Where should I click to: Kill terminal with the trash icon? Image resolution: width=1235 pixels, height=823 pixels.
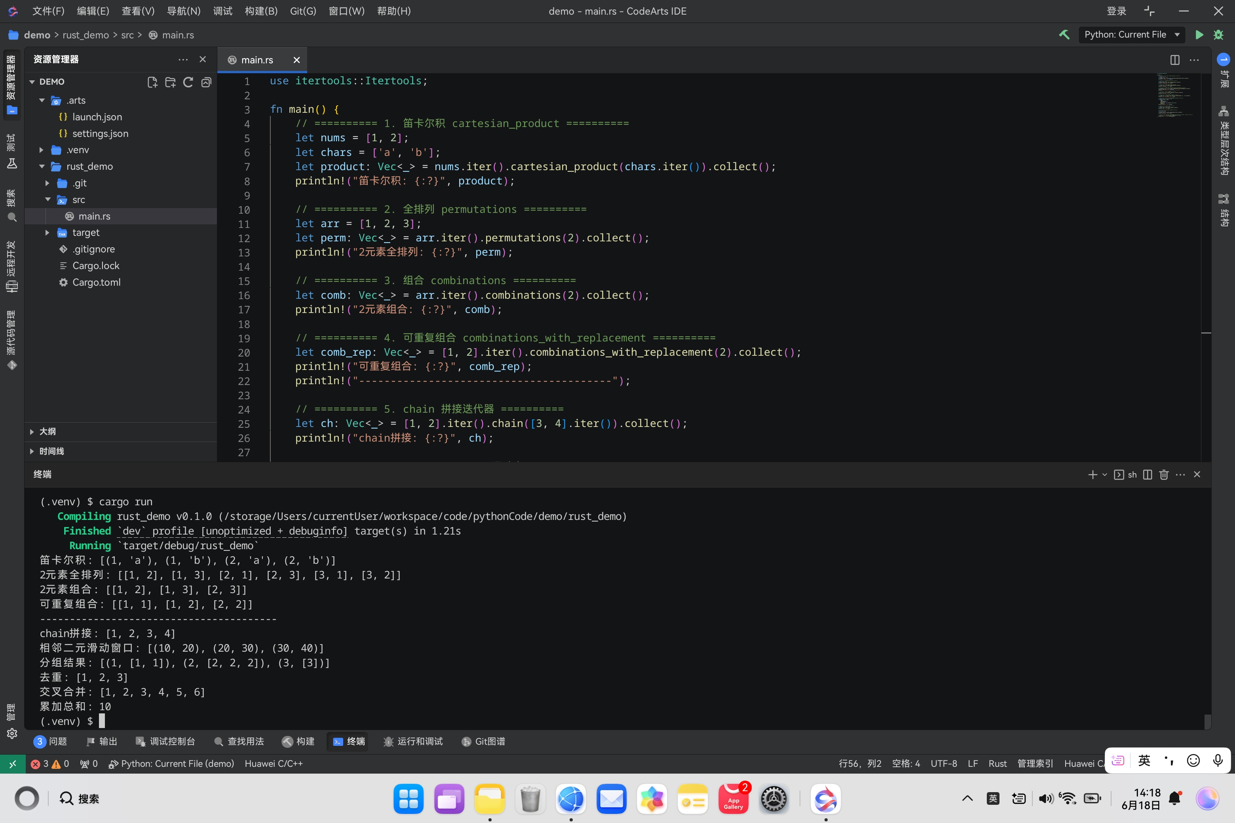click(x=1164, y=474)
